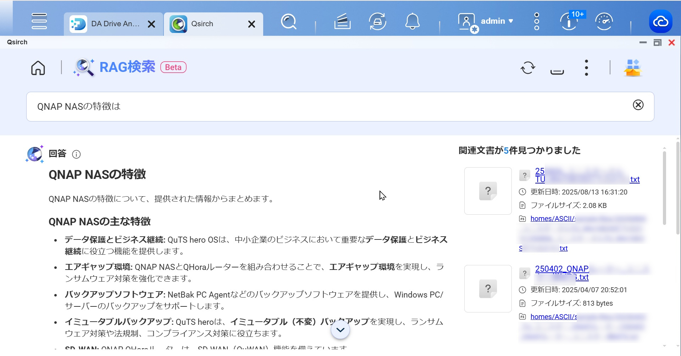Open second document's homes/ASCII folder path
The image size is (681, 356).
pyautogui.click(x=554, y=317)
